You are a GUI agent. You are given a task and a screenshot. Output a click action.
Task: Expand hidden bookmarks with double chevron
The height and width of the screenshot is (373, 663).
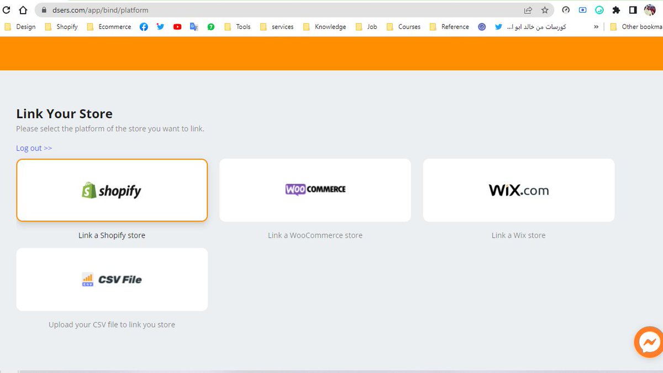tap(596, 27)
